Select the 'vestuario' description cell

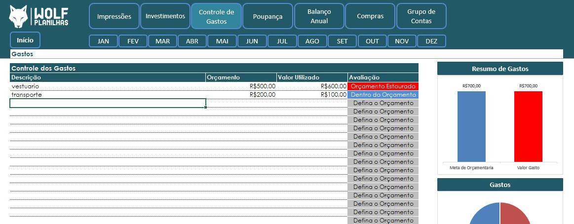(108, 86)
